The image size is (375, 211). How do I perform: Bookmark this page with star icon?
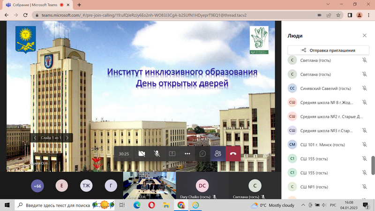click(338, 15)
